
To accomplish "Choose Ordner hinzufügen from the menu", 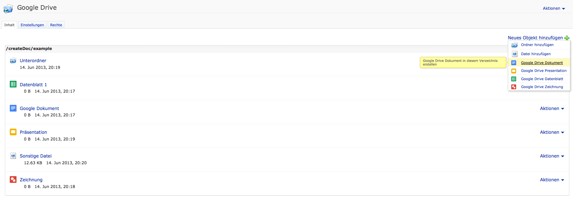I will (x=537, y=45).
